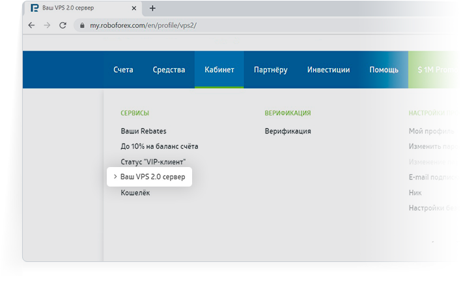Open the Ник settings link
The width and height of the screenshot is (463, 286).
415,192
